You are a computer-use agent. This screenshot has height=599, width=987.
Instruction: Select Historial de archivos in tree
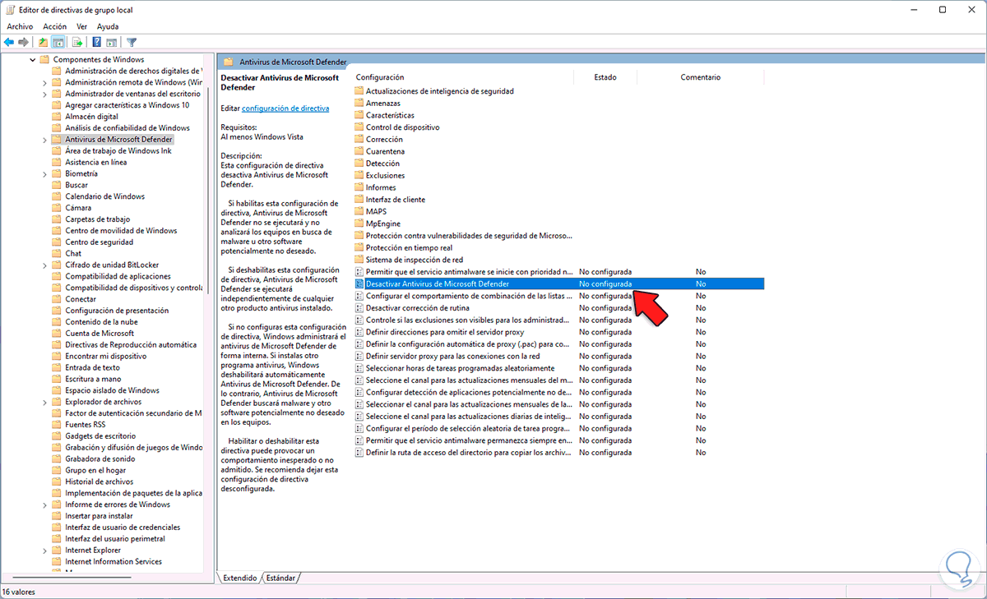pos(99,482)
